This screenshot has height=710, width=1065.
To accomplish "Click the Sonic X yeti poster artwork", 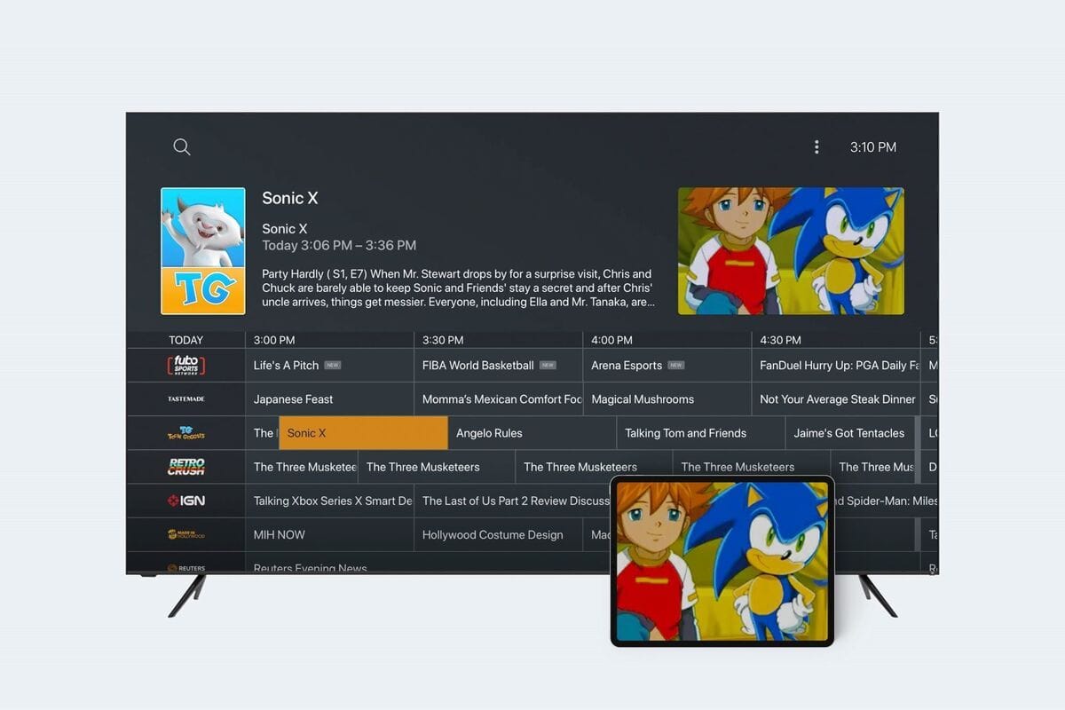I will point(202,250).
